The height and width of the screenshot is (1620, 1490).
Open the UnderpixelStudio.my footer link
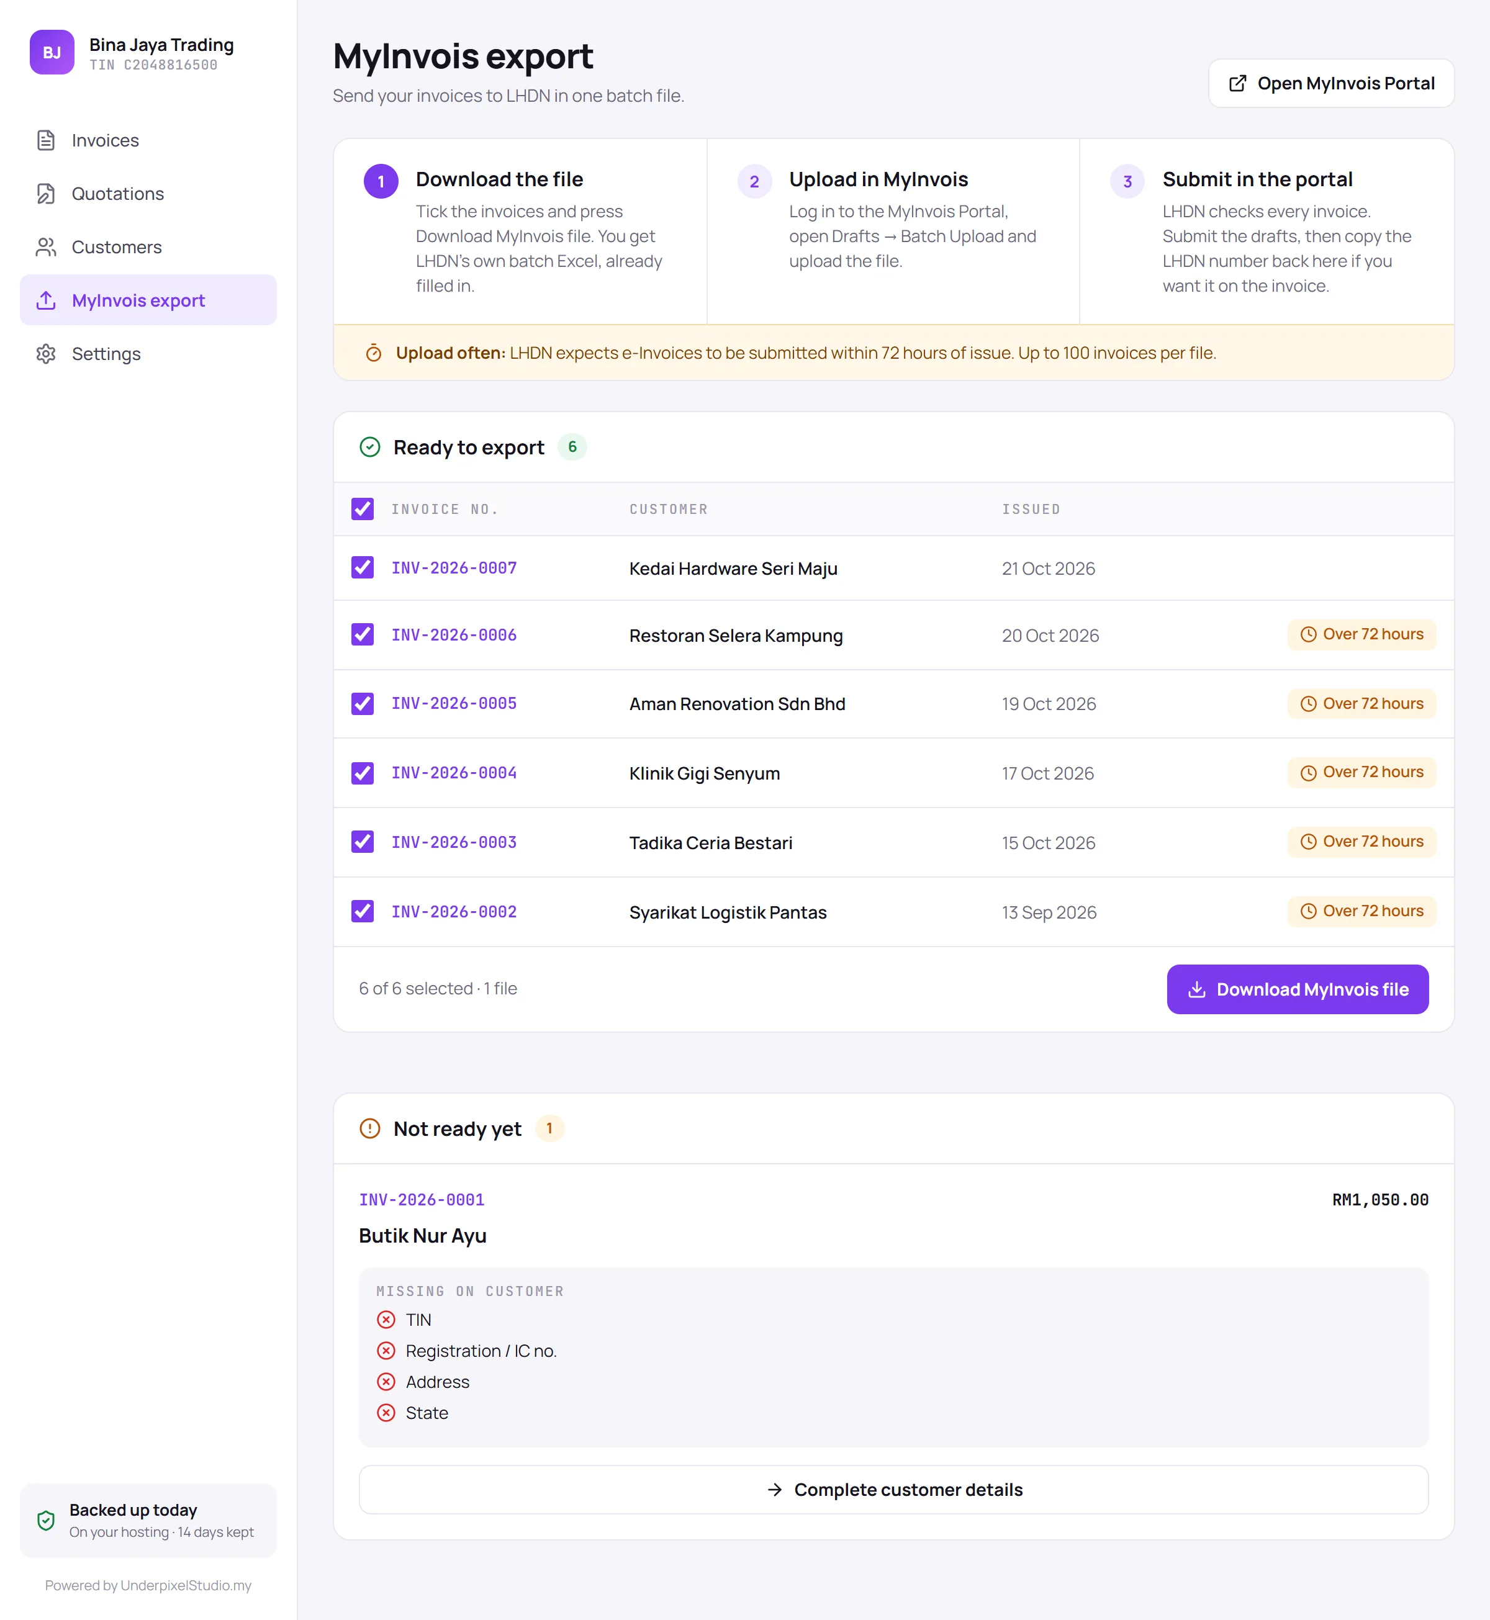coord(186,1585)
